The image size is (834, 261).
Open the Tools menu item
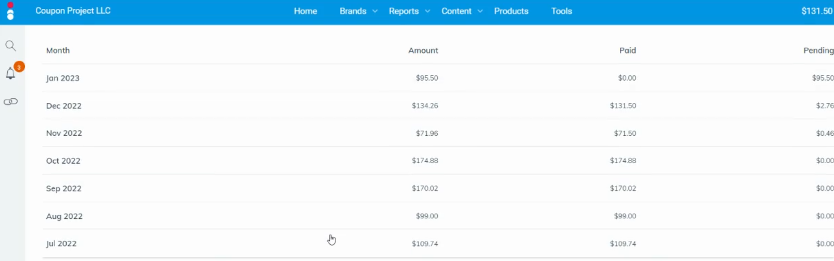click(562, 11)
